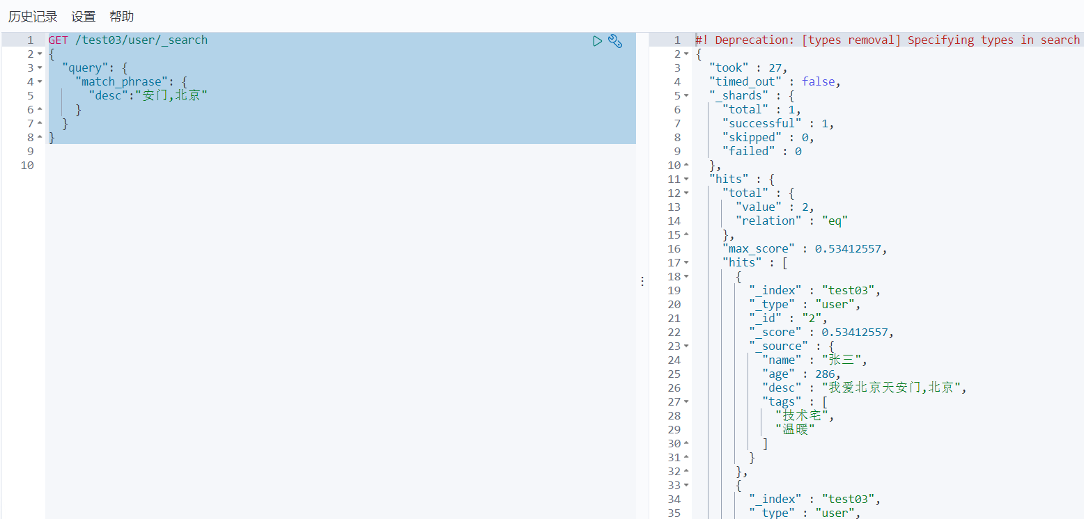The height and width of the screenshot is (519, 1084).
Task: Click response fold arrow at line 30
Action: pyautogui.click(x=687, y=444)
